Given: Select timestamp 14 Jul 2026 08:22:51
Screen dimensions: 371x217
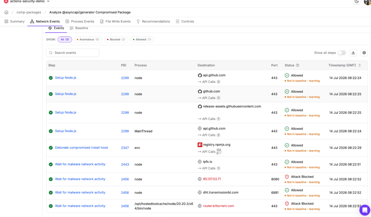Looking at the screenshot, I should coord(345,164).
